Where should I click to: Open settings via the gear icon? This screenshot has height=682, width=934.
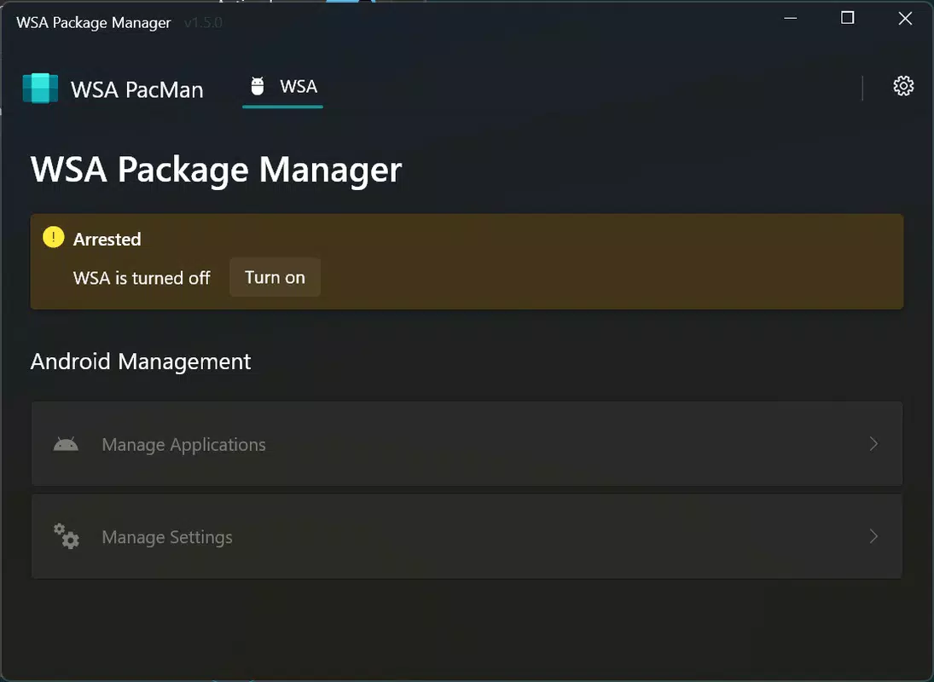click(x=903, y=86)
